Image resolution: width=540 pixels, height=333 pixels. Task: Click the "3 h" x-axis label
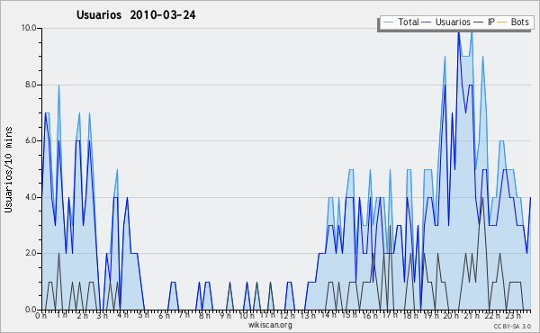(x=103, y=315)
